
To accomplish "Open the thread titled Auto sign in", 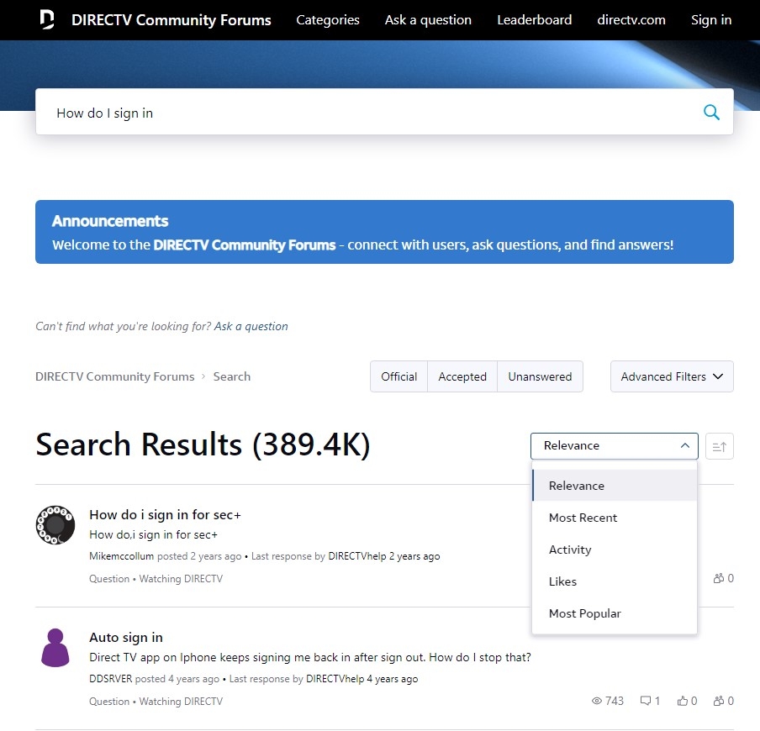I will [x=126, y=637].
